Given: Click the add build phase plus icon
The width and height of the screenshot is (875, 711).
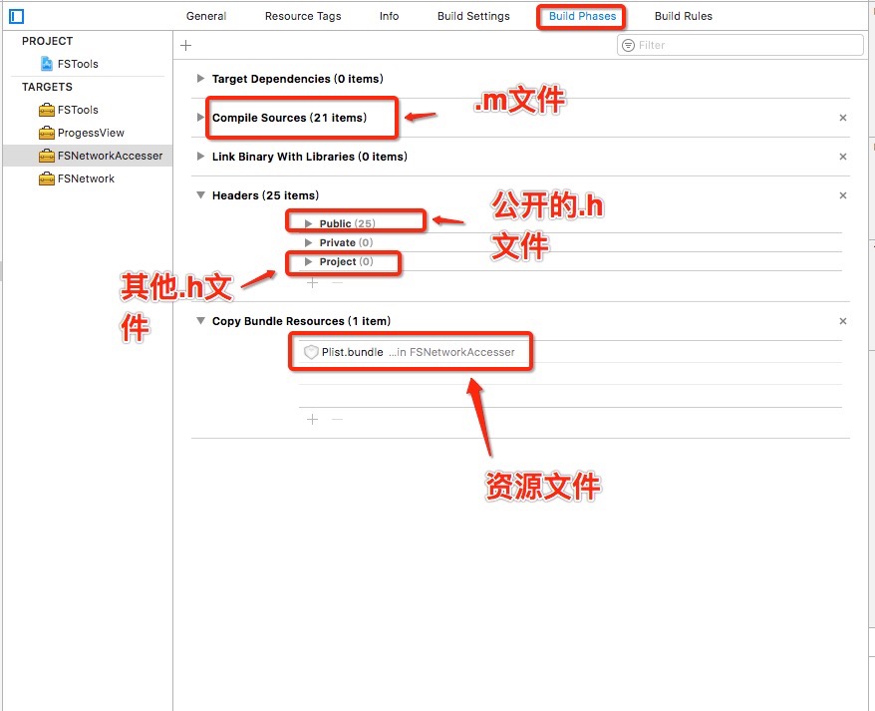Looking at the screenshot, I should tap(185, 45).
